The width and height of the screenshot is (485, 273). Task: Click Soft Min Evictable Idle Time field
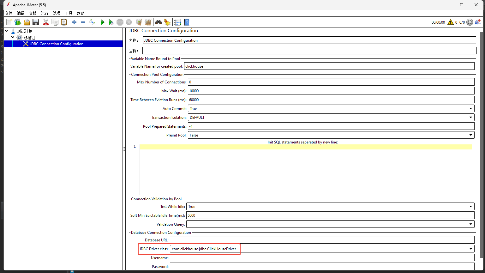(x=330, y=215)
